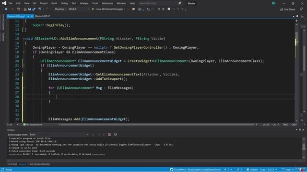
Task: Click the TABS indent setting
Action: click(x=285, y=124)
